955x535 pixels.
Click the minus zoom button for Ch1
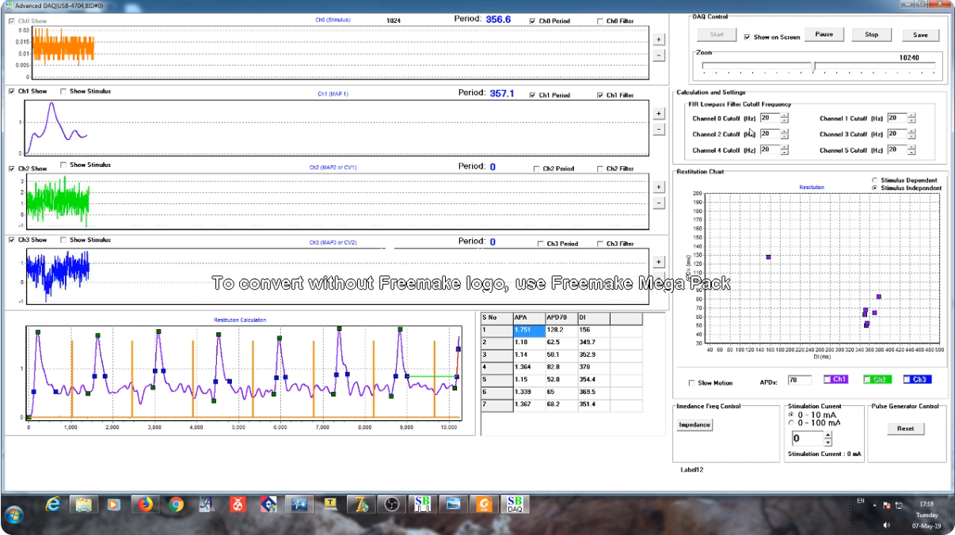tap(659, 129)
